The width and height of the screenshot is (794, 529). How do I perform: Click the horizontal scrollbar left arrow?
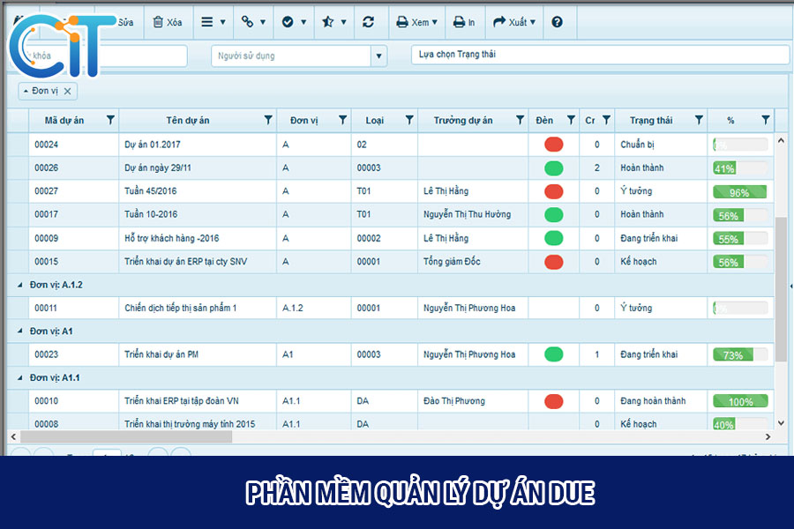coord(13,437)
